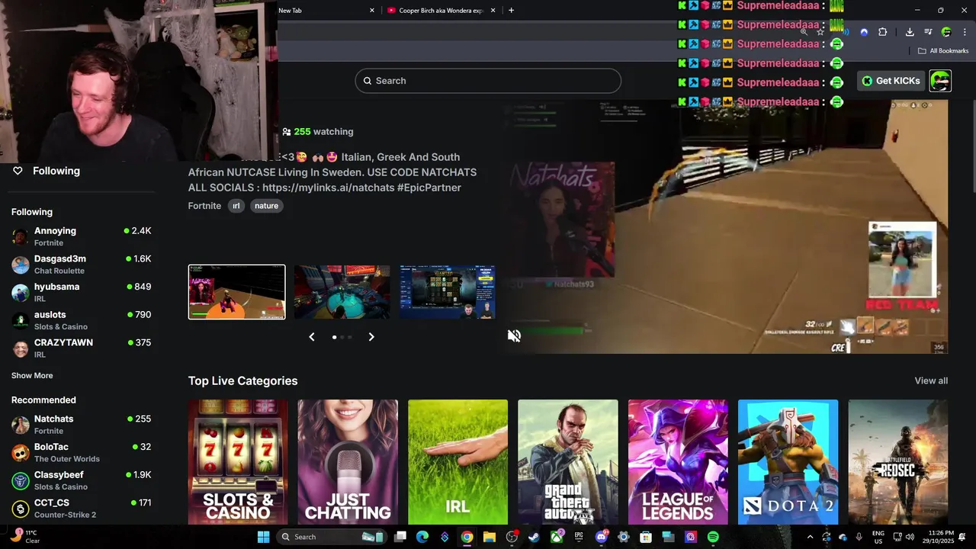Open the Battlefield REDSEC category card
Viewport: 976px width, 549px height.
[898, 462]
